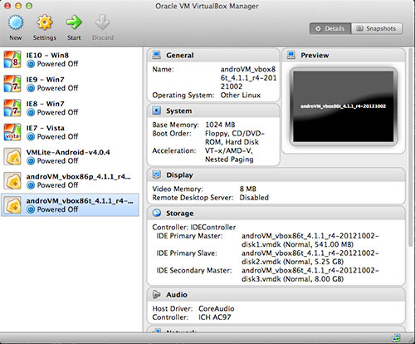Image resolution: width=415 pixels, height=344 pixels.
Task: Open the Display section settings
Action: (179, 175)
